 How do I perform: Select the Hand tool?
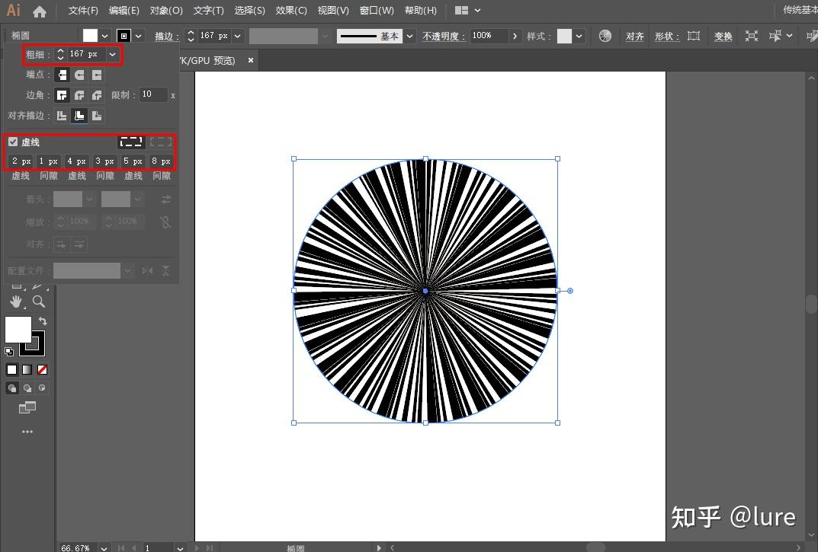[17, 302]
